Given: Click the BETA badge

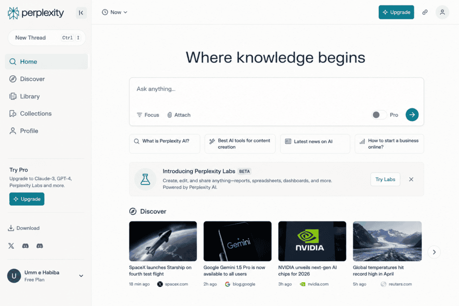Looking at the screenshot, I should point(244,172).
